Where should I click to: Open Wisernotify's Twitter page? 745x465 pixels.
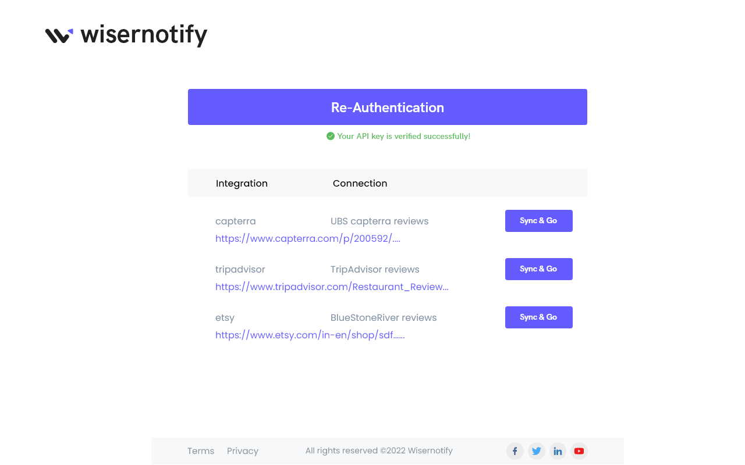point(536,450)
